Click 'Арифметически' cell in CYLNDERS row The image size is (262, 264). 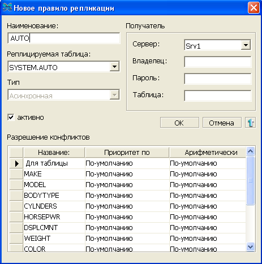[x=208, y=206]
